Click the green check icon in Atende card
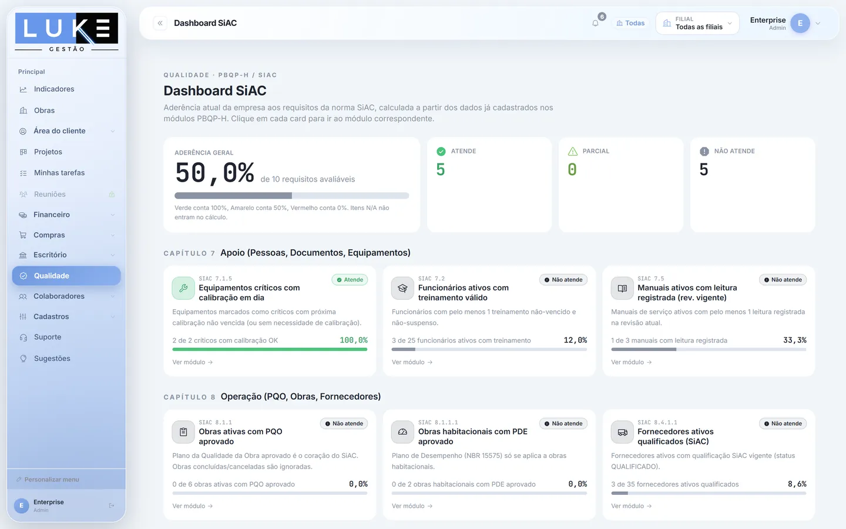The width and height of the screenshot is (846, 529). [x=441, y=151]
